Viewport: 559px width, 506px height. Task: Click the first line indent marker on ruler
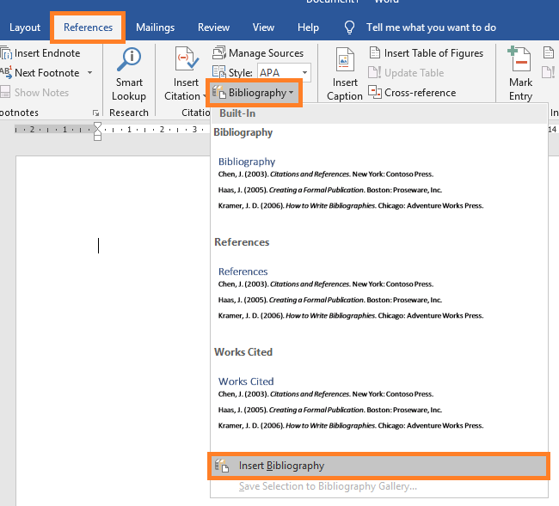click(x=97, y=125)
